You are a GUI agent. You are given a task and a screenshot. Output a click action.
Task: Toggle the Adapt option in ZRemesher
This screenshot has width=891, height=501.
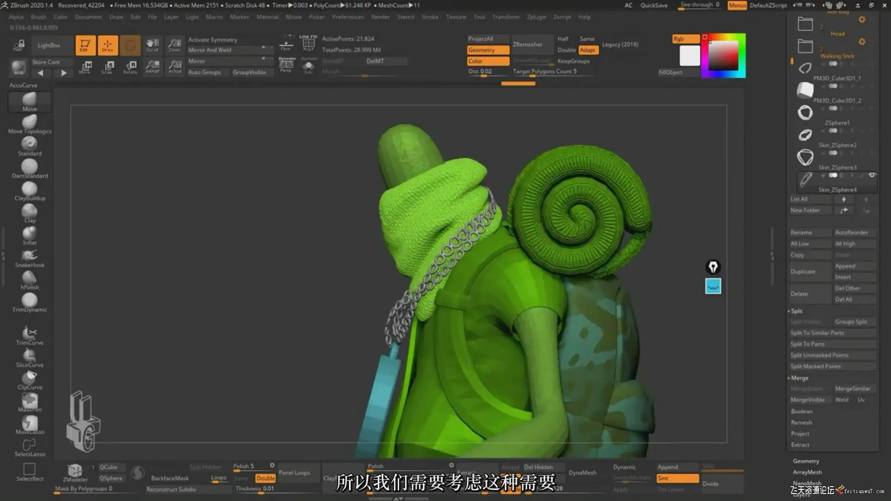tap(588, 50)
